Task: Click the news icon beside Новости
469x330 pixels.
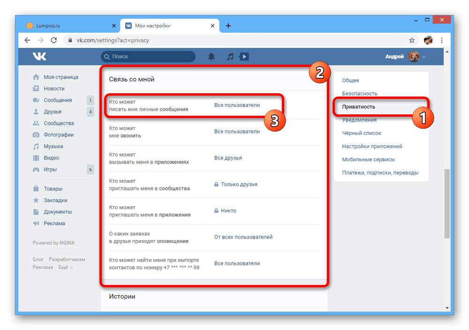Action: tap(36, 89)
